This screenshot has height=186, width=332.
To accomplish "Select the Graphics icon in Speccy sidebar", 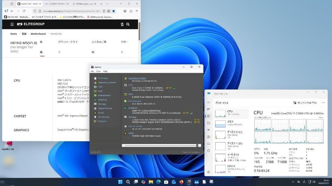I will pyautogui.click(x=101, y=100).
